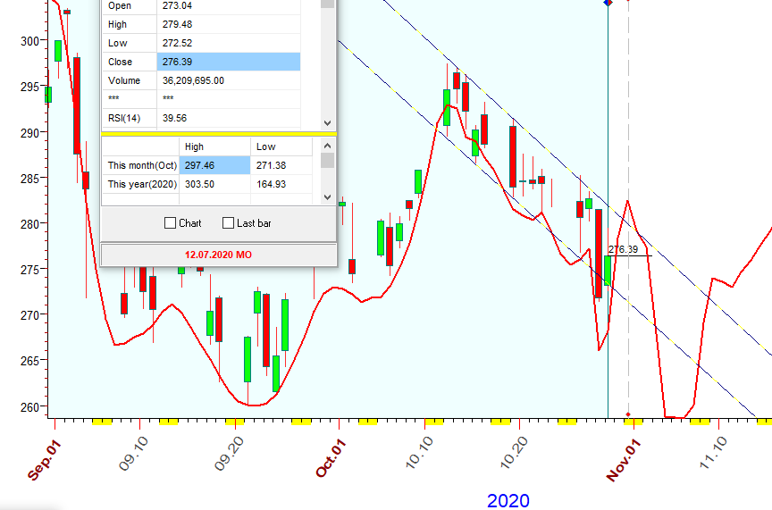
Task: Click the 2020 year label
Action: (x=508, y=500)
